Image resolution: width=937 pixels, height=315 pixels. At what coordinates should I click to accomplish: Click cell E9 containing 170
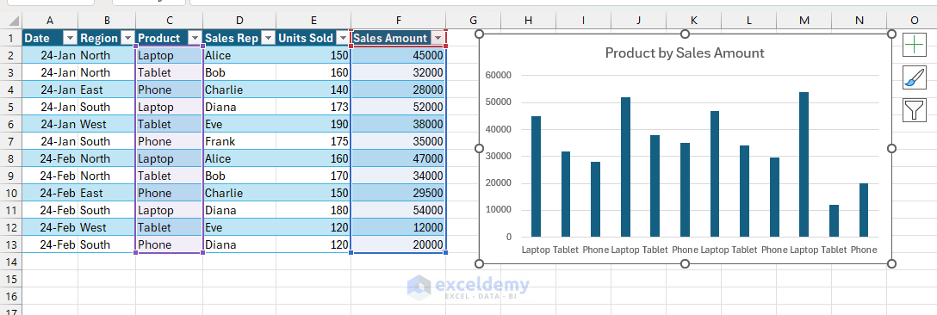313,176
